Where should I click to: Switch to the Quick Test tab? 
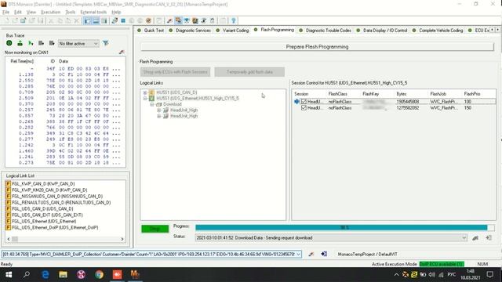(151, 31)
